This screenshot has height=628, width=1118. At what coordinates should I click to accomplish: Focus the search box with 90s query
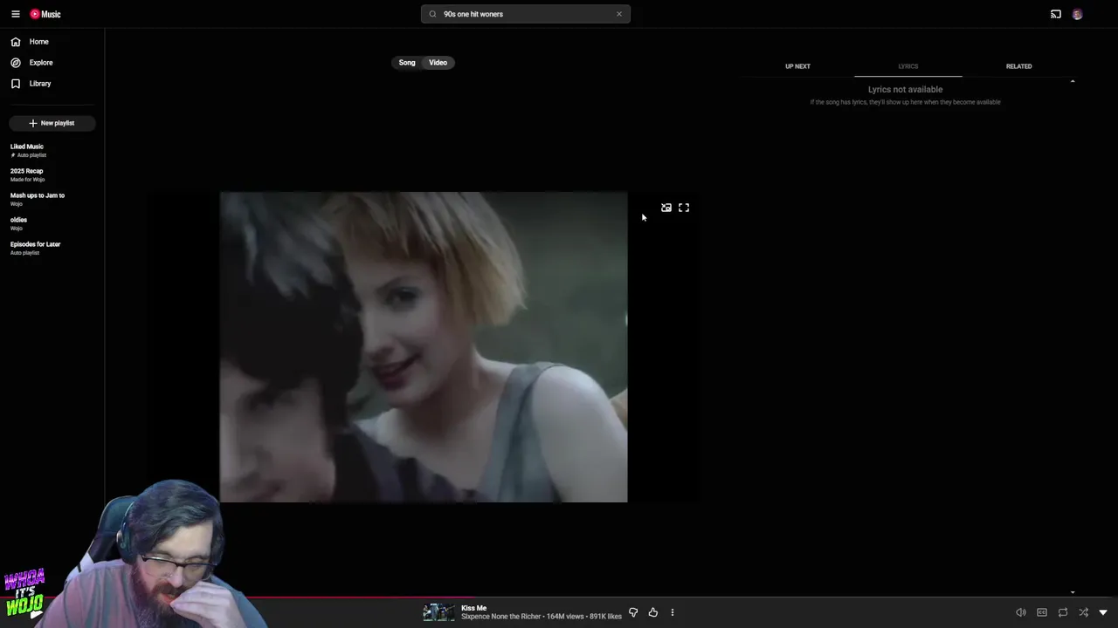pyautogui.click(x=524, y=14)
